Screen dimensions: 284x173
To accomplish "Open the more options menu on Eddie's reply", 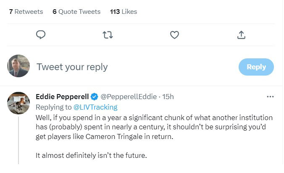I will click(x=270, y=97).
